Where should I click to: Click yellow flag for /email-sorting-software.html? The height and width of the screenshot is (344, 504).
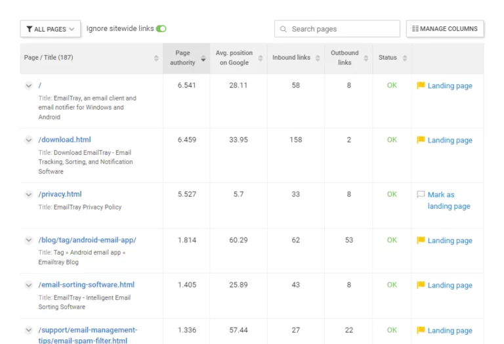[421, 285]
